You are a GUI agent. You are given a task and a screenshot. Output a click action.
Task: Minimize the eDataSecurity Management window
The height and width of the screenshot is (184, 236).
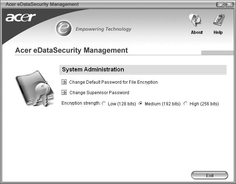pyautogui.click(x=220, y=5)
